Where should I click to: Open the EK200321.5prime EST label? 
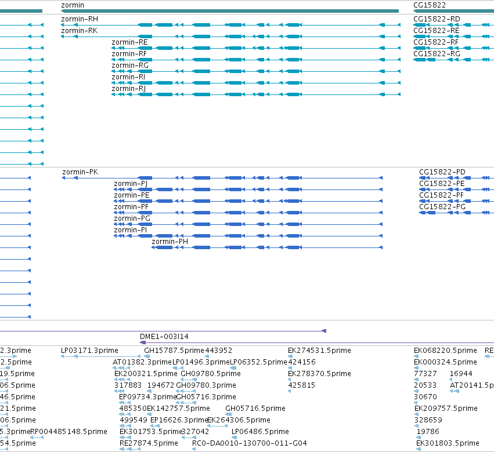point(146,374)
